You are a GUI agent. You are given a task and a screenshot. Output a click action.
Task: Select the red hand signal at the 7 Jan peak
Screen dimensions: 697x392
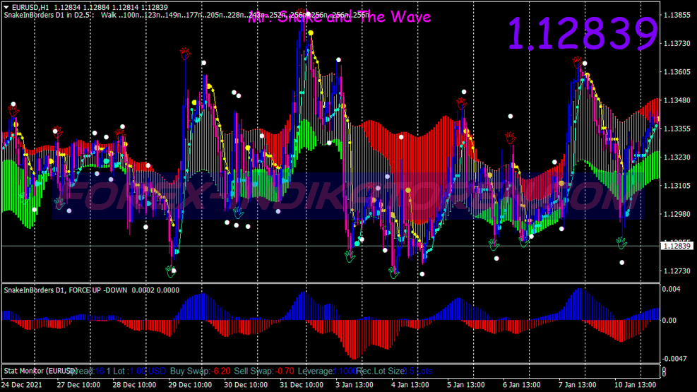pyautogui.click(x=577, y=62)
